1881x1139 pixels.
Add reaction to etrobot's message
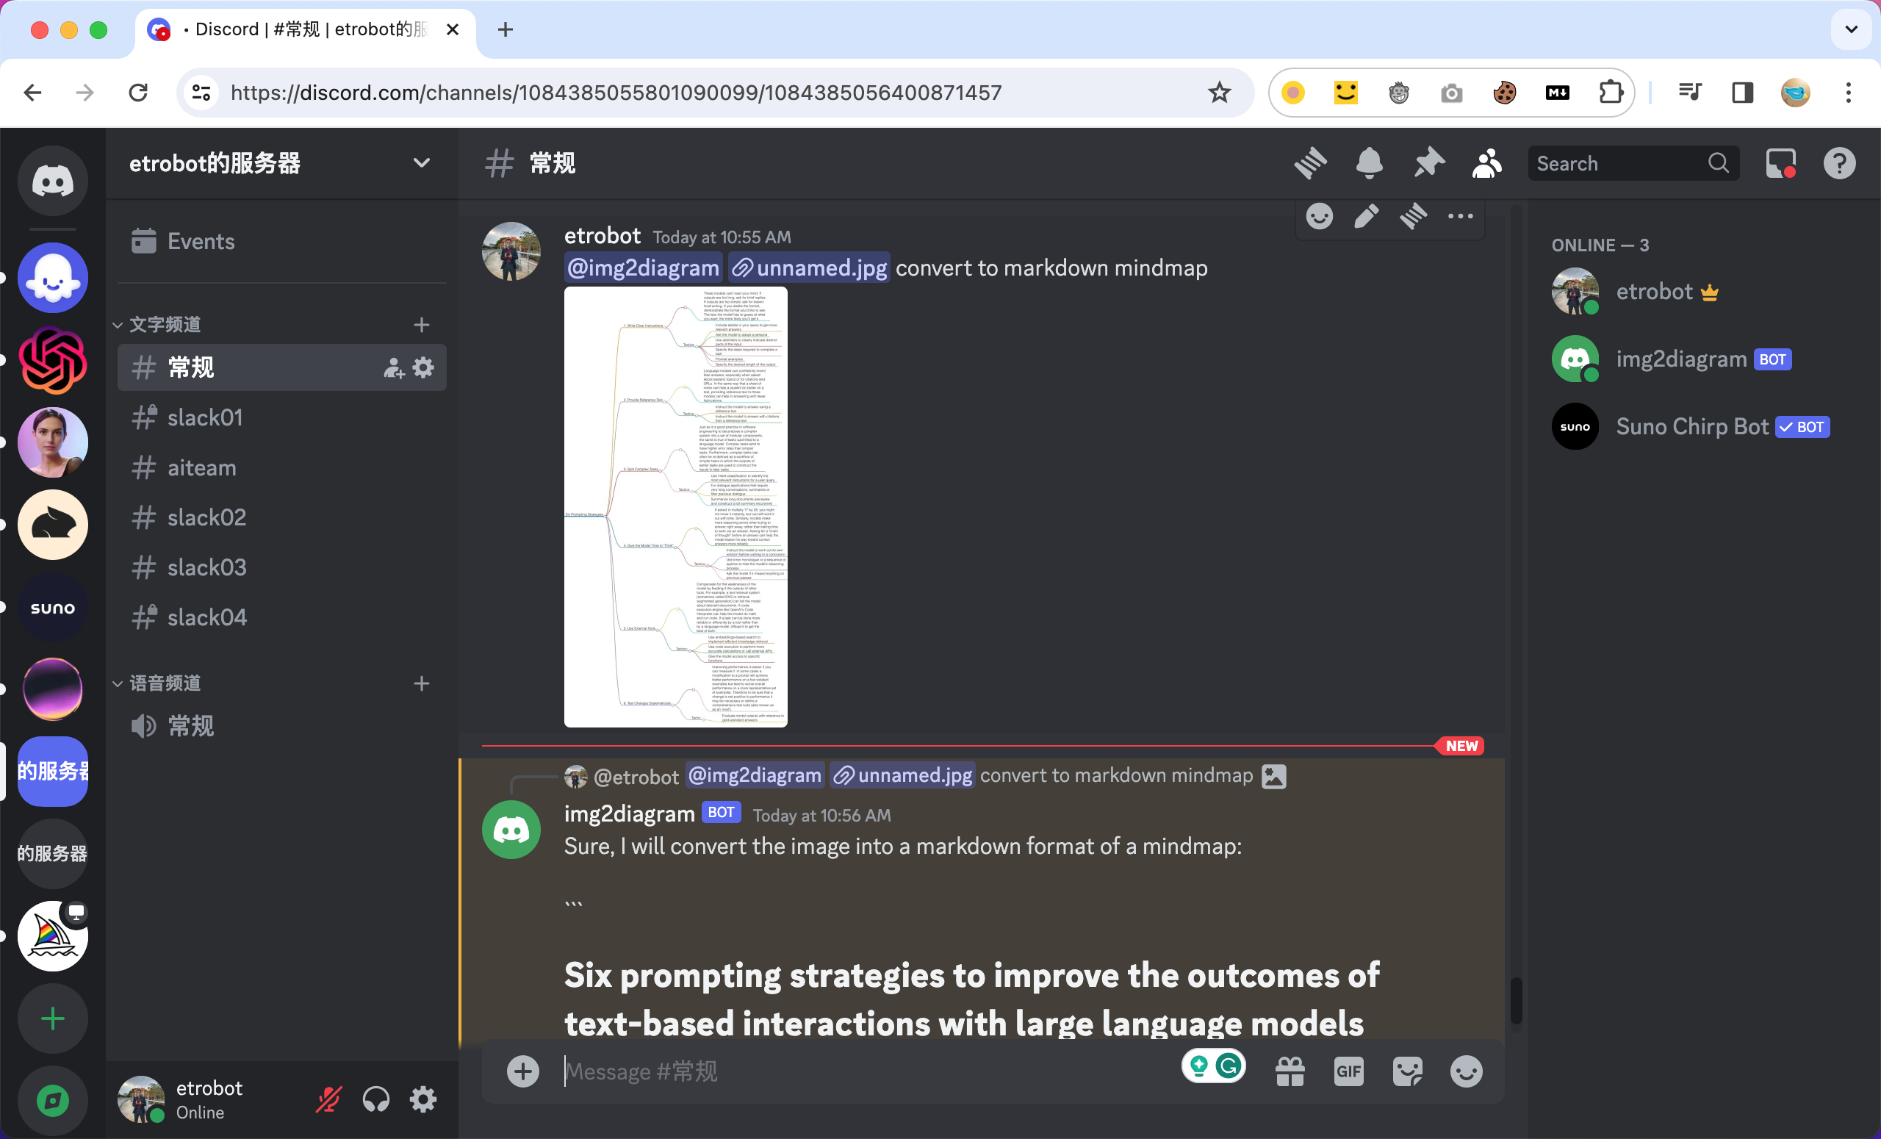tap(1319, 217)
